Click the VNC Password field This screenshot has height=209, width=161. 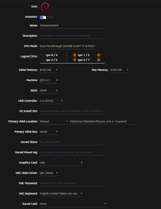coord(72,183)
